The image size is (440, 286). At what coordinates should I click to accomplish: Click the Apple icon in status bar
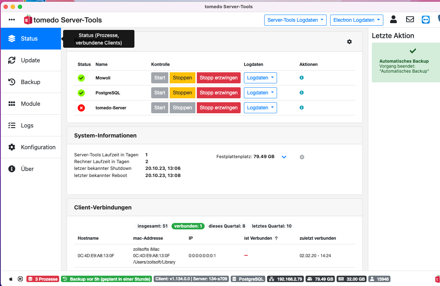[x=11, y=279]
